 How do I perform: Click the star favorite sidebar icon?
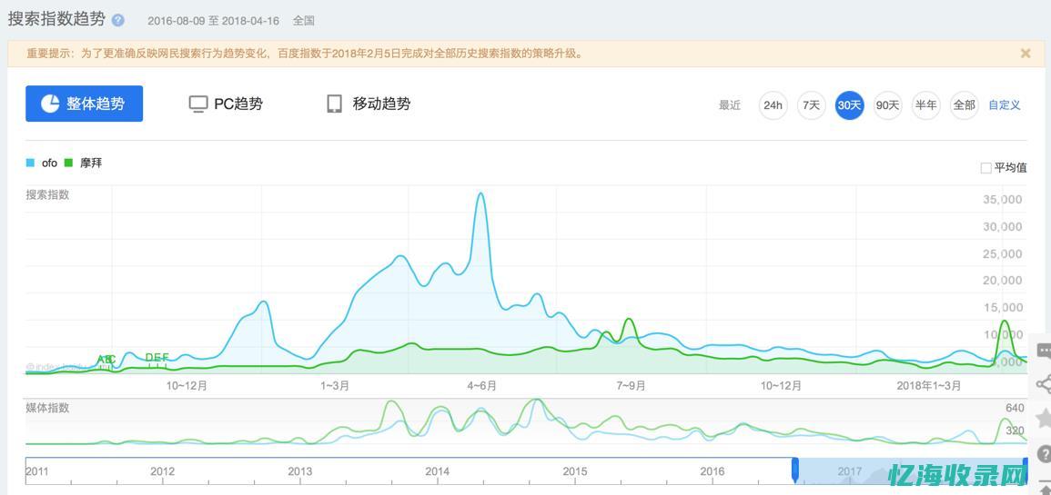point(1044,419)
